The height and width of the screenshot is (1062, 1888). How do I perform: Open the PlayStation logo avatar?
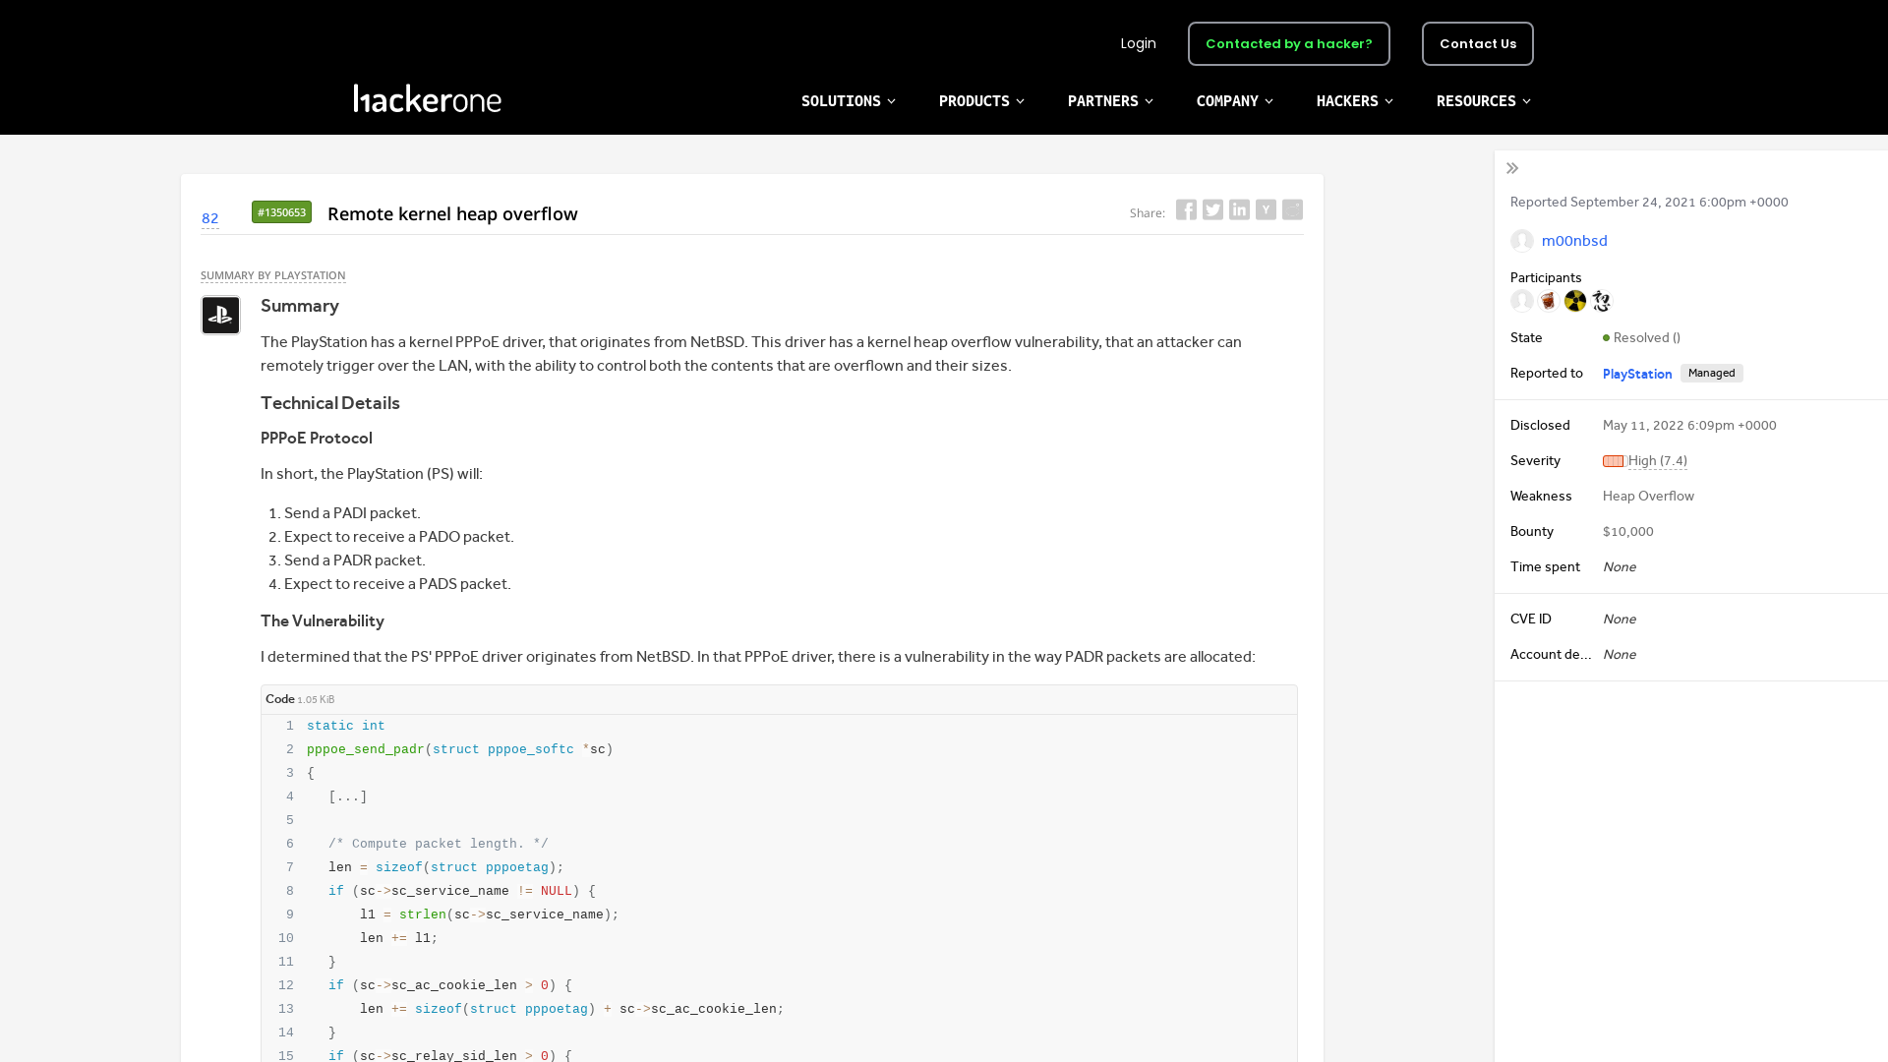coord(220,316)
